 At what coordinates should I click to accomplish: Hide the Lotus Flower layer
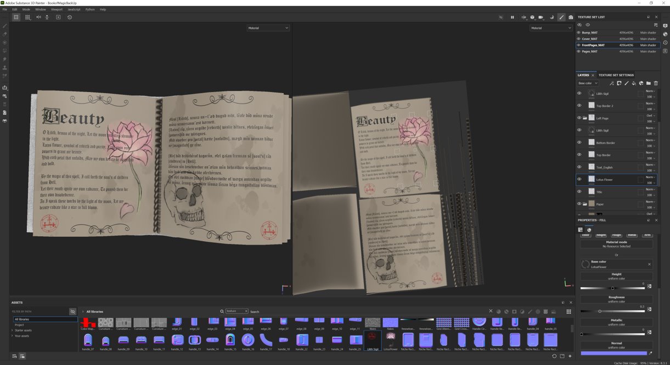click(x=579, y=179)
